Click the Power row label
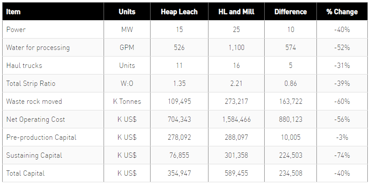 [15, 30]
